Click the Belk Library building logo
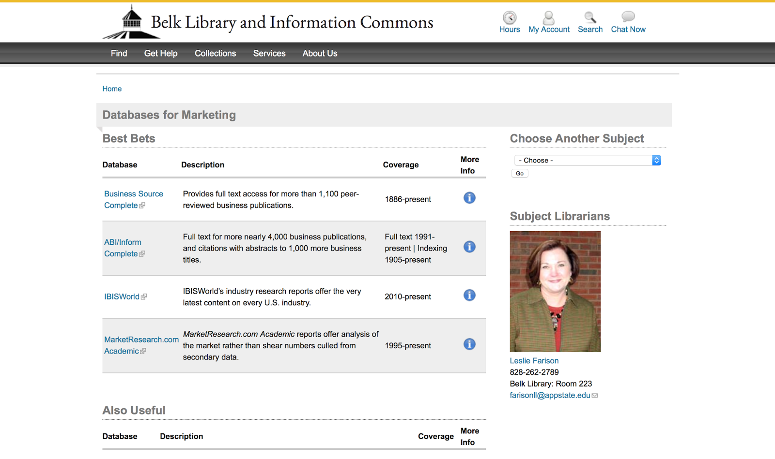This screenshot has width=775, height=459. [x=131, y=22]
